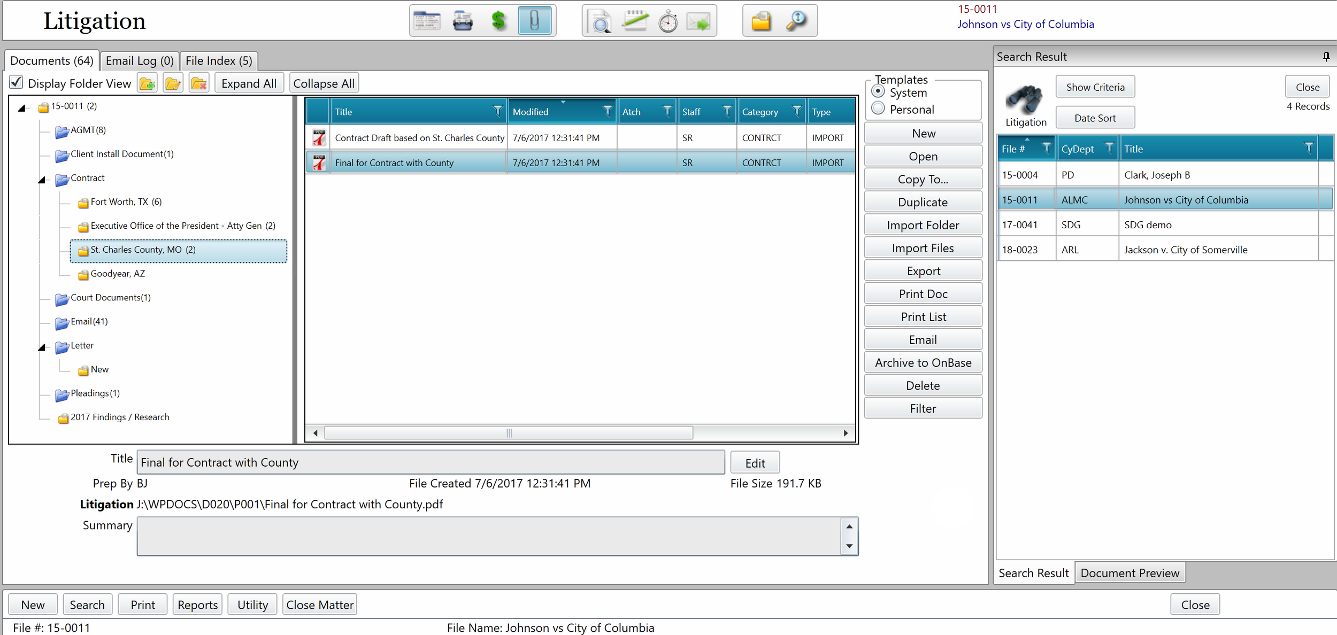The height and width of the screenshot is (635, 1337).
Task: Click the add new folder icon
Action: (147, 83)
